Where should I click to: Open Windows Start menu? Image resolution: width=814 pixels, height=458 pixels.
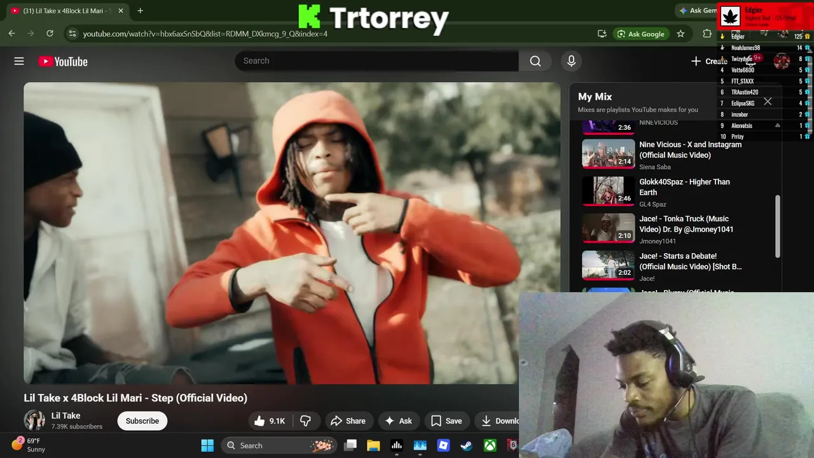207,445
